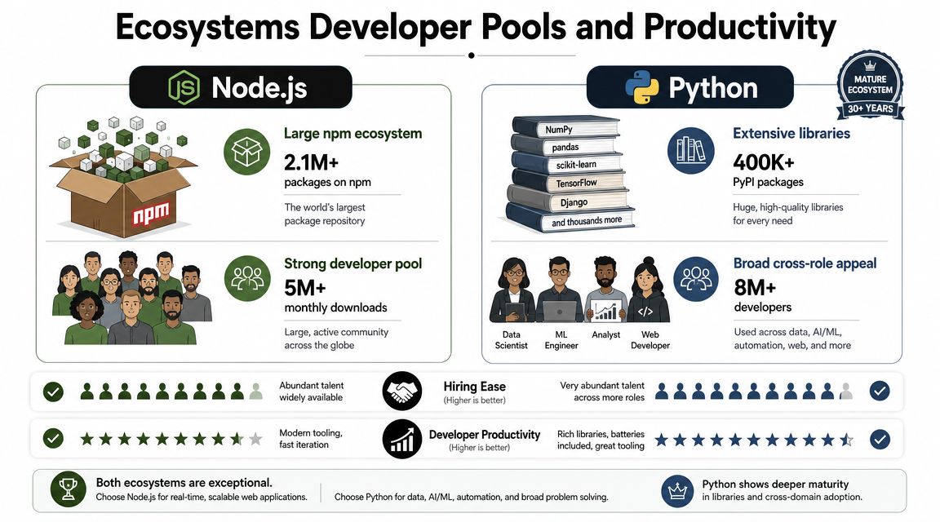Viewport: 940px width, 522px height.
Task: Click the green trophy icon
Action: (x=68, y=489)
